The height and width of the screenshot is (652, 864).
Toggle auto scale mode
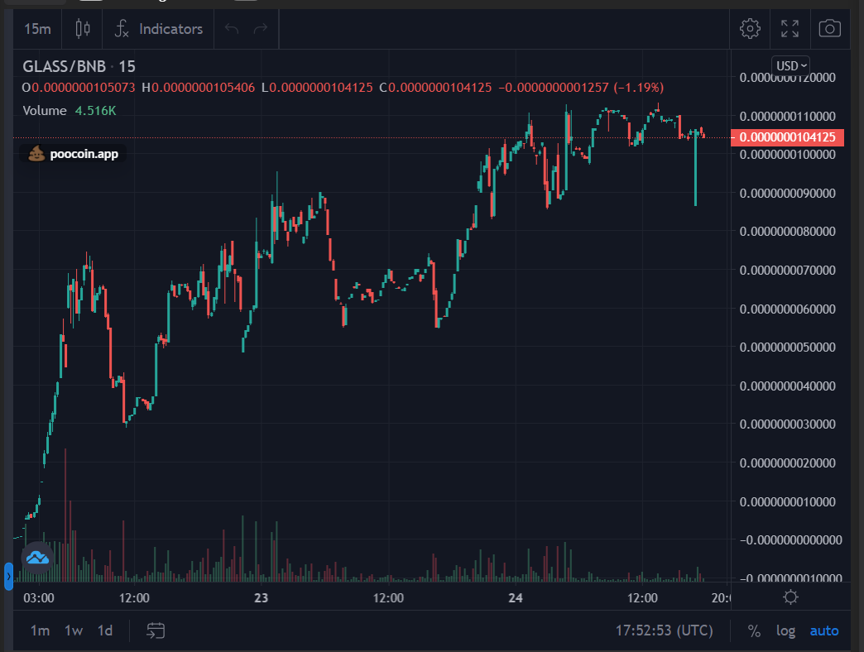coord(824,631)
